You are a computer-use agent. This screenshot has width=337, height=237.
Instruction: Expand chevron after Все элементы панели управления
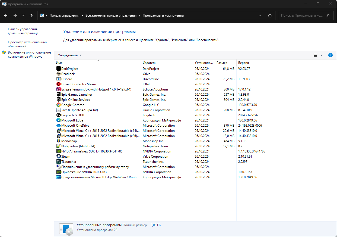139,16
